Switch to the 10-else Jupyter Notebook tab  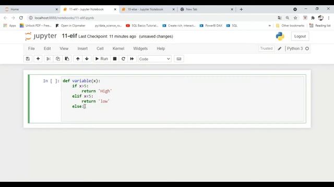tap(148, 9)
